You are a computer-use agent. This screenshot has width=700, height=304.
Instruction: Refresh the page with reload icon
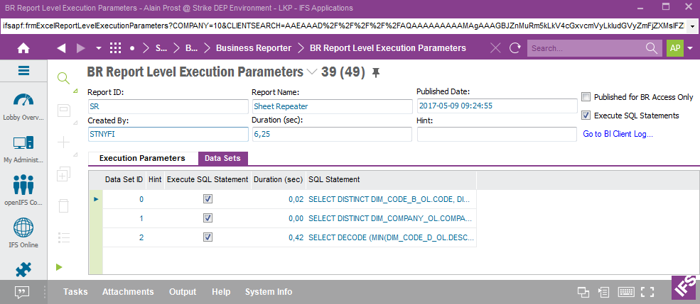(x=515, y=48)
